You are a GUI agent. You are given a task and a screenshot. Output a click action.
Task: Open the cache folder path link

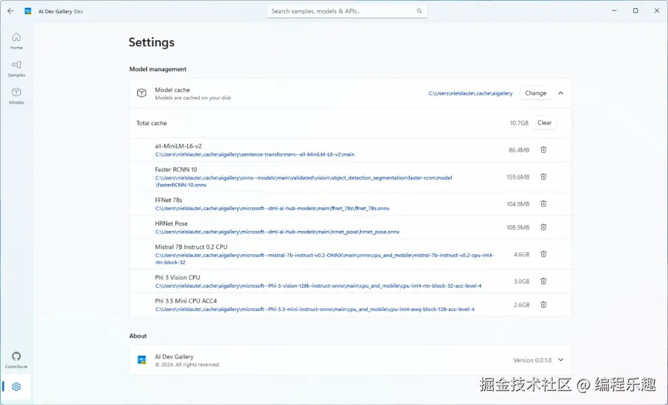[x=470, y=93]
